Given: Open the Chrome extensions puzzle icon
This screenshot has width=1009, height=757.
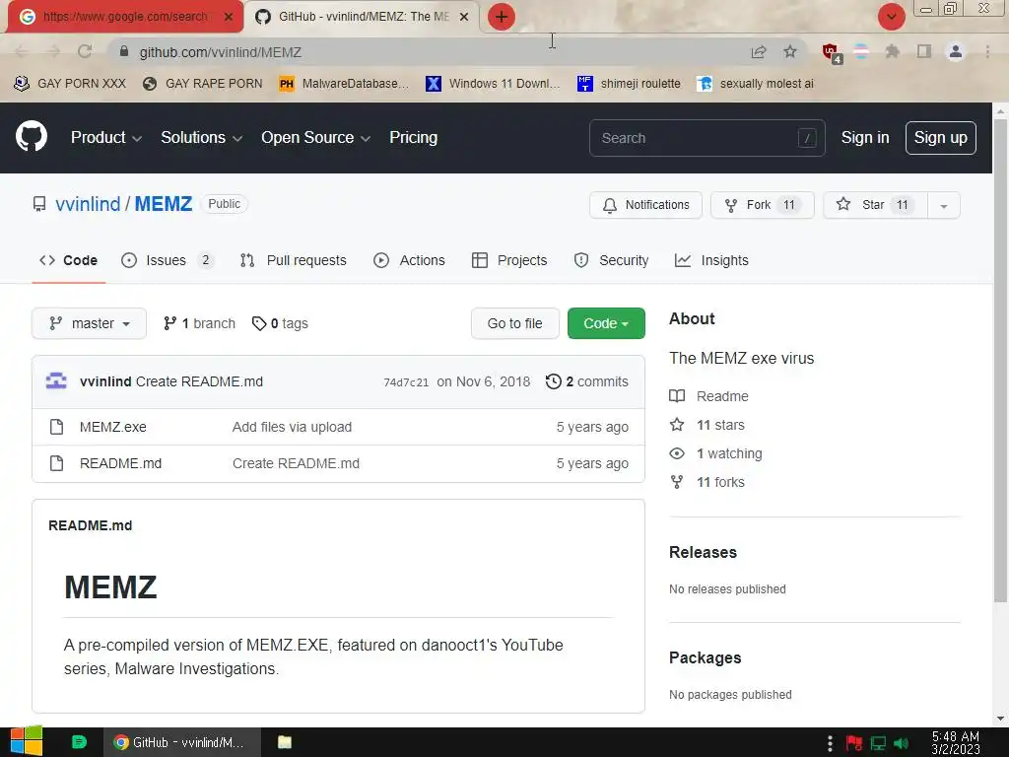Looking at the screenshot, I should pyautogui.click(x=892, y=51).
